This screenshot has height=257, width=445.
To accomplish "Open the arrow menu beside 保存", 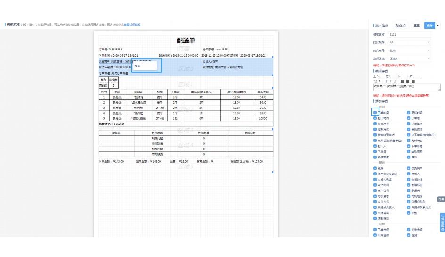I will point(438,25).
